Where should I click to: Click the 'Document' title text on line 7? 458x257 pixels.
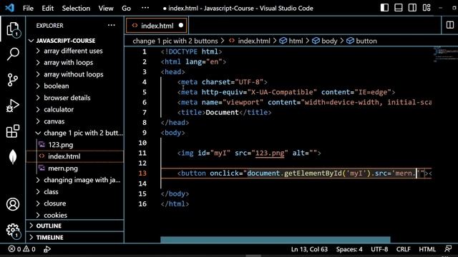tap(222, 113)
